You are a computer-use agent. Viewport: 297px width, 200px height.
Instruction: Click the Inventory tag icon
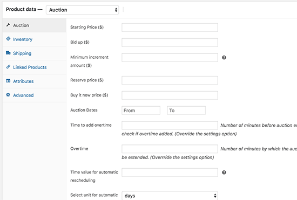tap(8, 39)
